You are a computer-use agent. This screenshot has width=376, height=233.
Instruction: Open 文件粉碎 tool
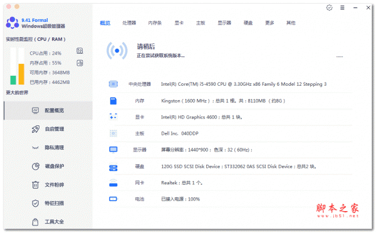[48, 185]
